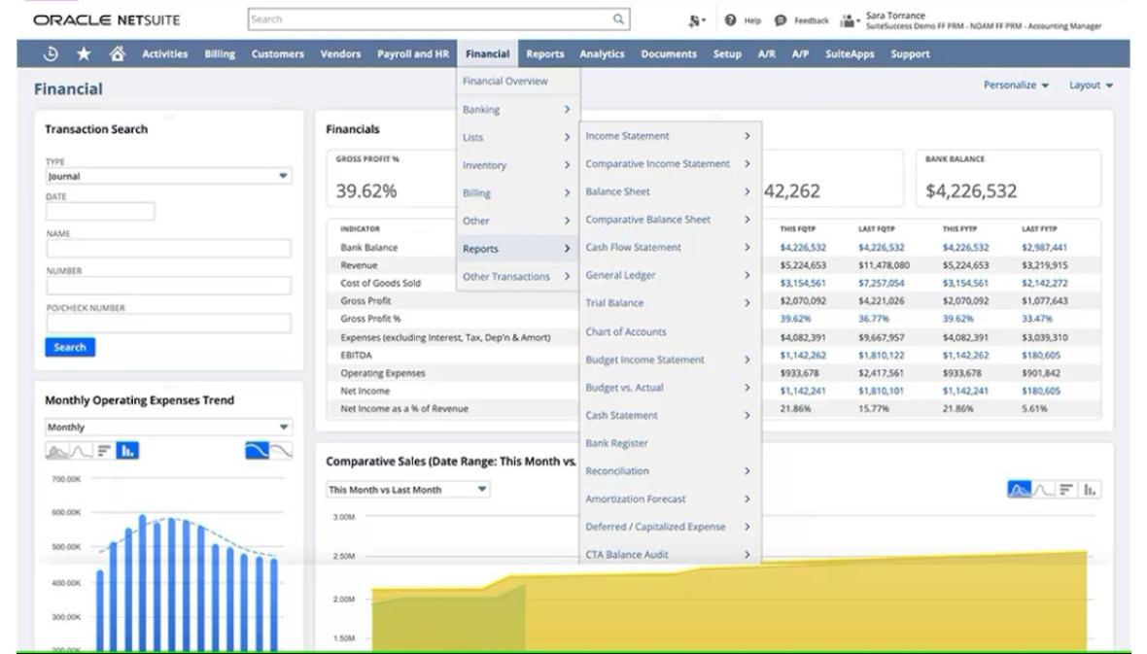
Task: Open the SuiteApps menu
Action: (x=850, y=53)
